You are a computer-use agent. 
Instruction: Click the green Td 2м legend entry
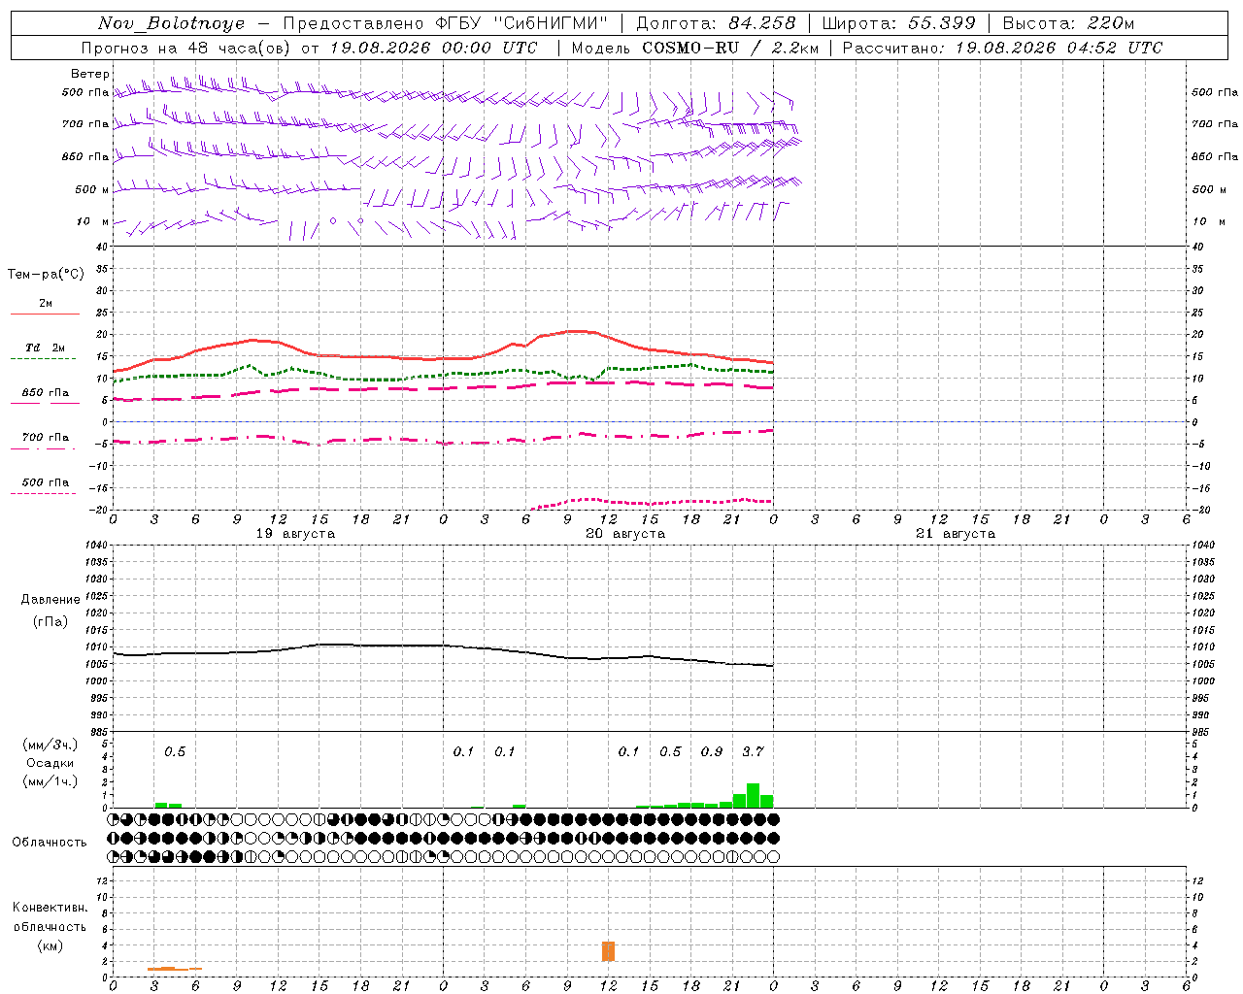point(44,353)
